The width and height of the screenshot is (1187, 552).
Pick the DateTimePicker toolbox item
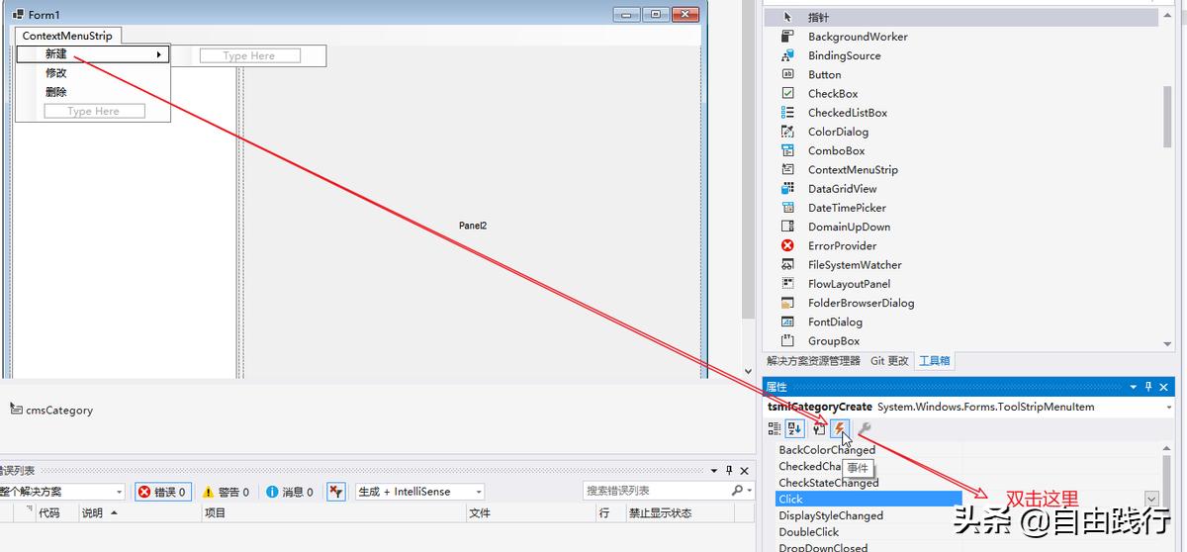tap(846, 208)
